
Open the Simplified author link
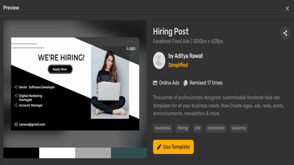[178, 65]
